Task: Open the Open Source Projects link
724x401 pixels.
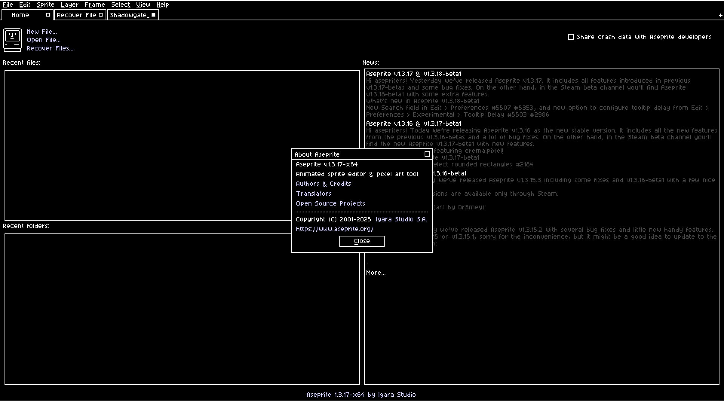Action: (331, 203)
